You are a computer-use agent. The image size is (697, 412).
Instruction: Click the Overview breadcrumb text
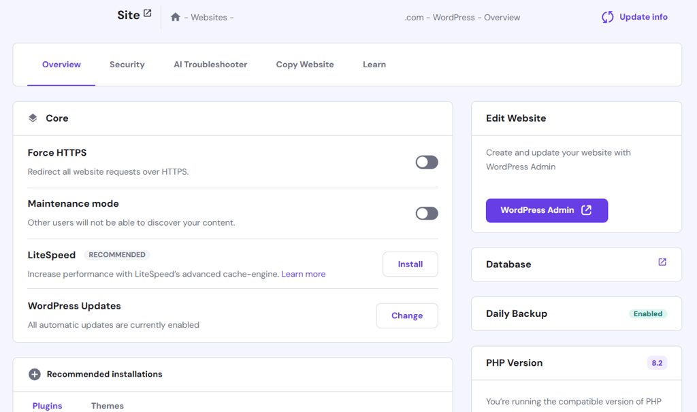click(x=502, y=17)
